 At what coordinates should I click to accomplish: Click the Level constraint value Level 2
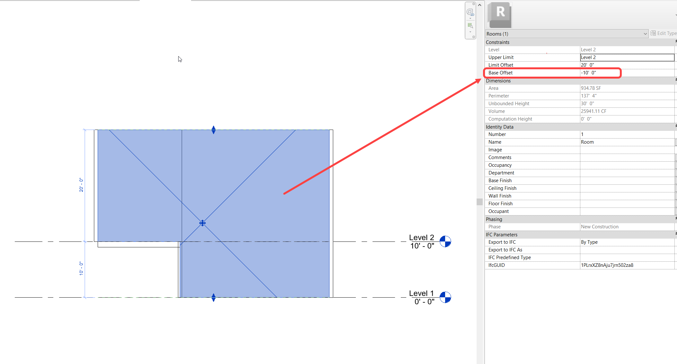coord(588,50)
